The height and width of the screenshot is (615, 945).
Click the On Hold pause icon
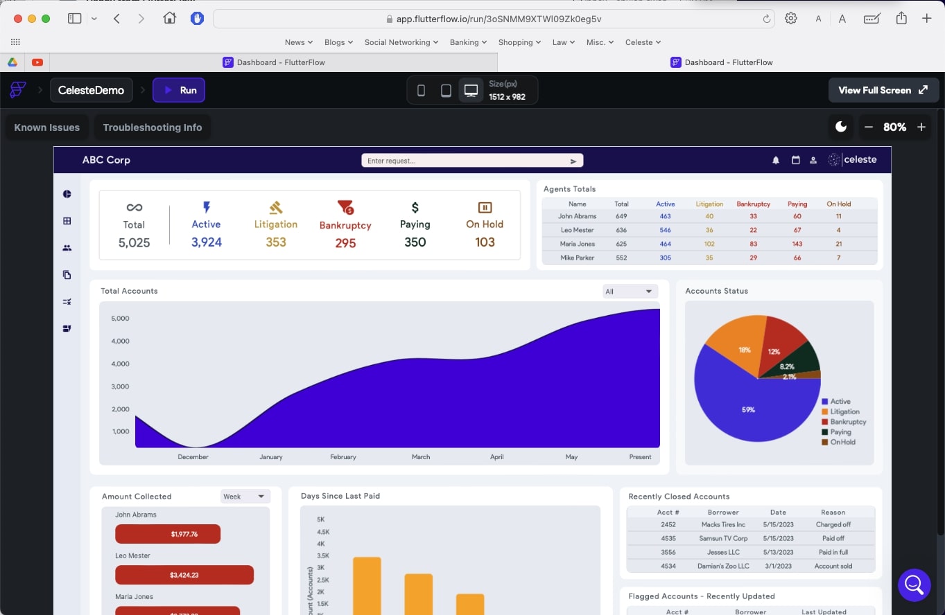pyautogui.click(x=485, y=207)
